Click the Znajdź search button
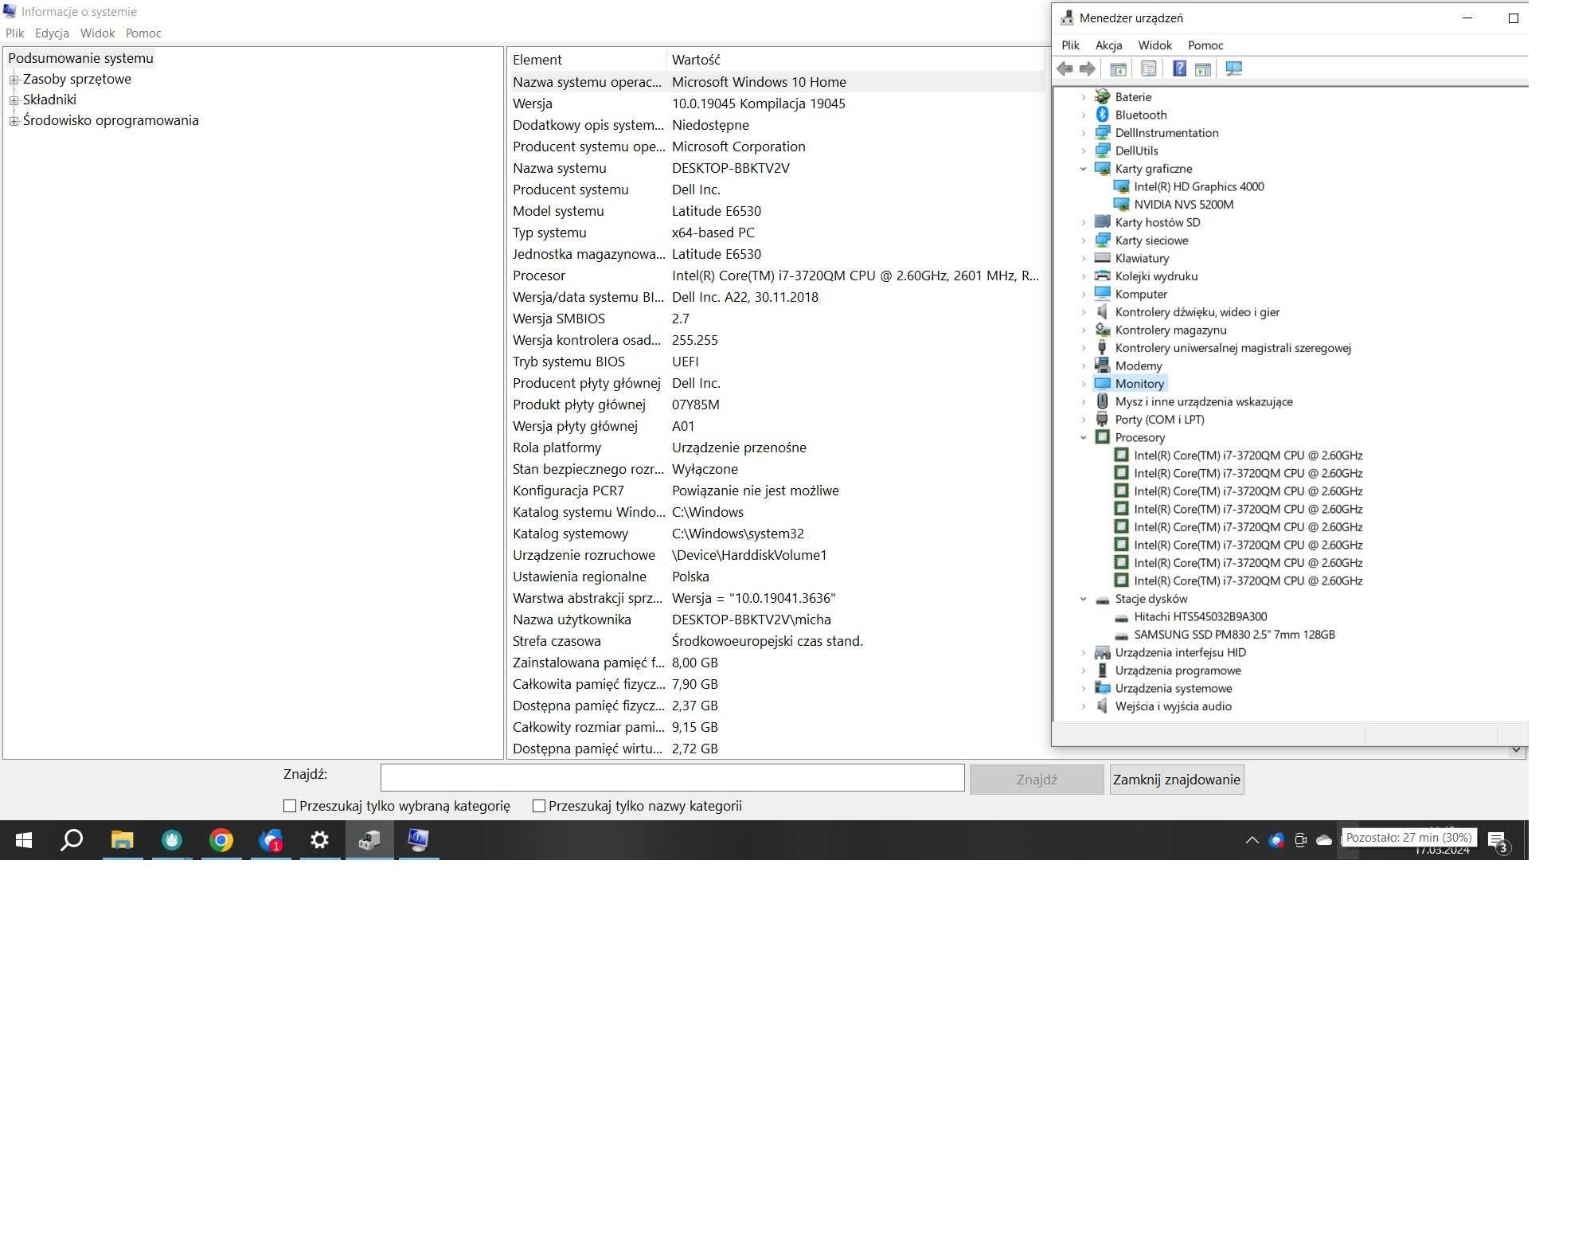The height and width of the screenshot is (1255, 1594). pos(1037,780)
